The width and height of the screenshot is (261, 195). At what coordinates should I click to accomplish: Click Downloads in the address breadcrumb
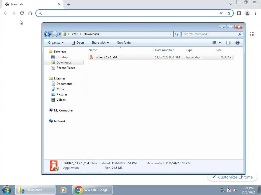click(92, 34)
